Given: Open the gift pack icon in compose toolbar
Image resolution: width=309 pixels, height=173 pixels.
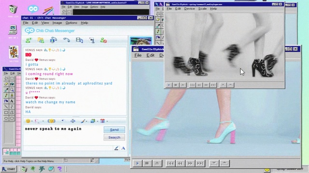Looking at the screenshot, I should click(x=102, y=121).
